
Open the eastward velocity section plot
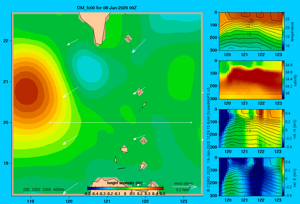click(x=250, y=177)
